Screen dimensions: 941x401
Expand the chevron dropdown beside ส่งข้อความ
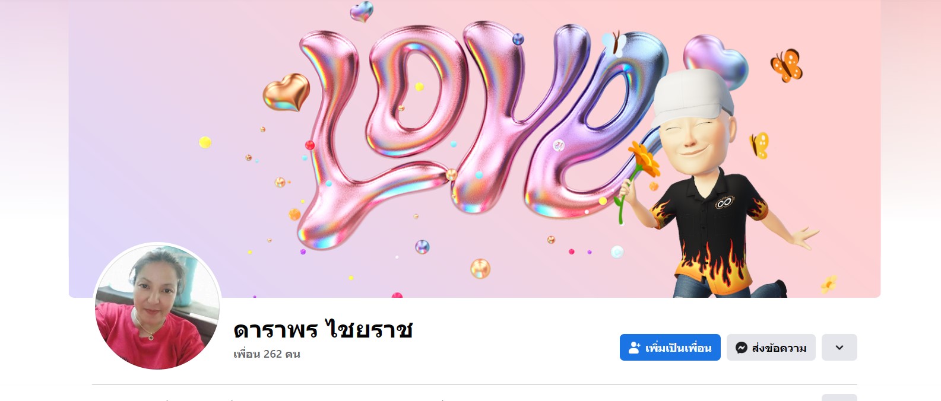839,347
